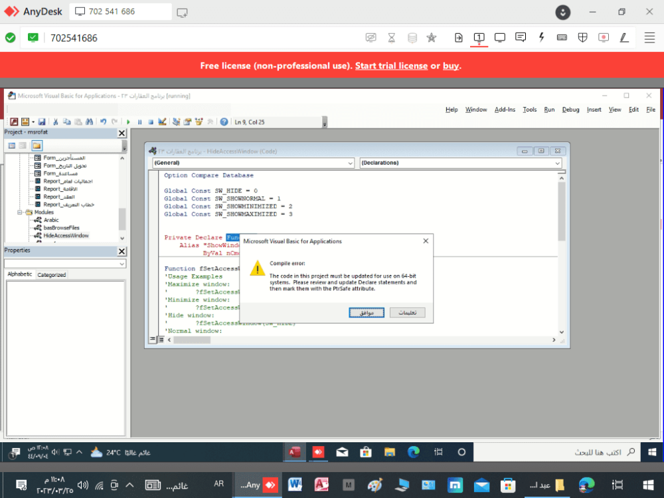The image size is (664, 498).
Task: Click Microsoft Word icon in local taskbar
Action: [x=295, y=484]
